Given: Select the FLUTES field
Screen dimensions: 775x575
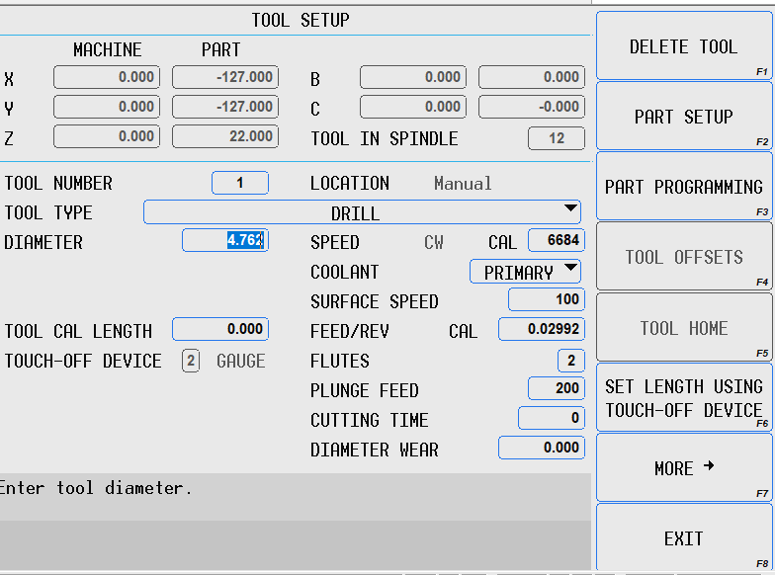Looking at the screenshot, I should point(570,361).
